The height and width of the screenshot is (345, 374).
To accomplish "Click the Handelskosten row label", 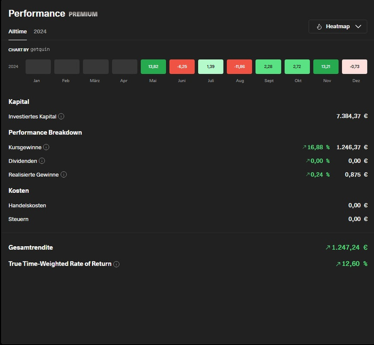I will click(x=27, y=205).
